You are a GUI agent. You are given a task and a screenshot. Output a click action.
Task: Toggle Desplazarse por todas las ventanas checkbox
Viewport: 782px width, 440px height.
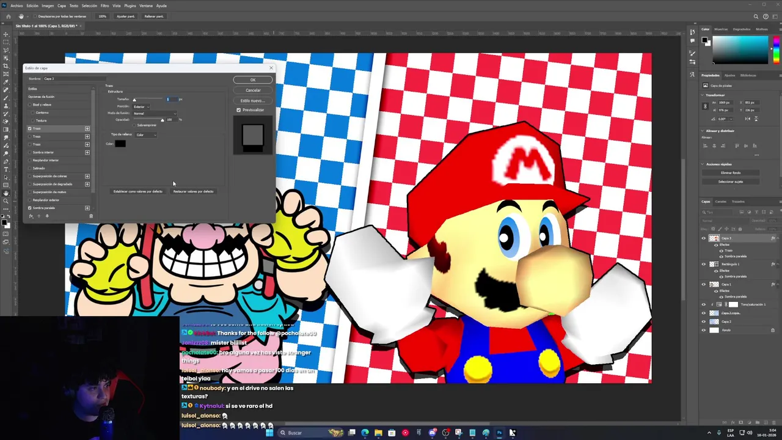coord(35,16)
